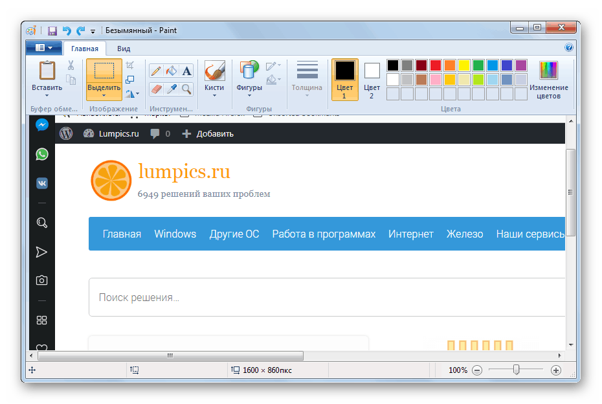Image resolution: width=602 pixels, height=404 pixels.
Task: Open the blue Paint application menu
Action: pyautogui.click(x=43, y=47)
